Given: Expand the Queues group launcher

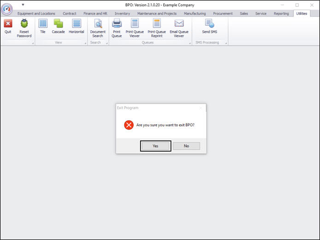Looking at the screenshot, I should [x=190, y=43].
